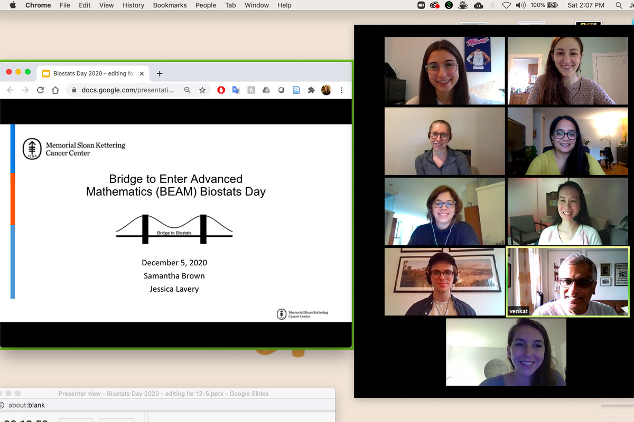Open a new Chrome tab
Viewport: 634px width, 422px height.
click(160, 74)
